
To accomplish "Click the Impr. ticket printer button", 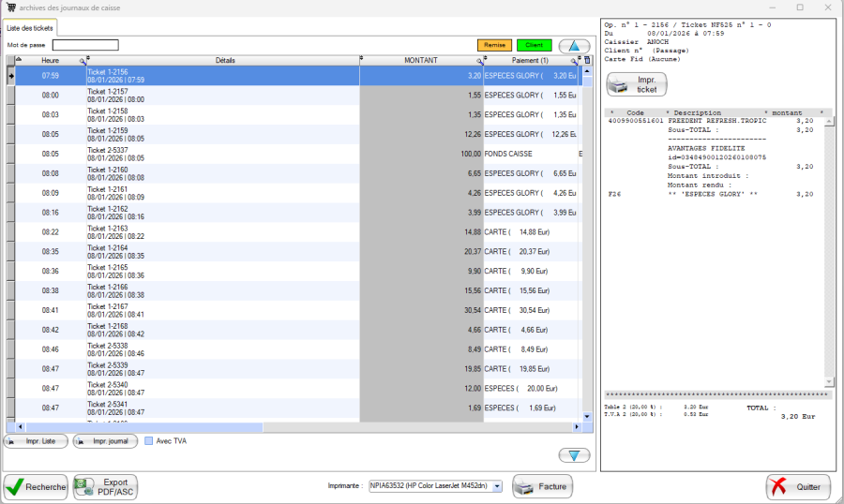I will coord(637,85).
